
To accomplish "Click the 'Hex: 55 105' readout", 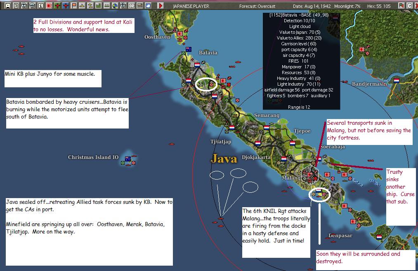I will [x=379, y=6].
